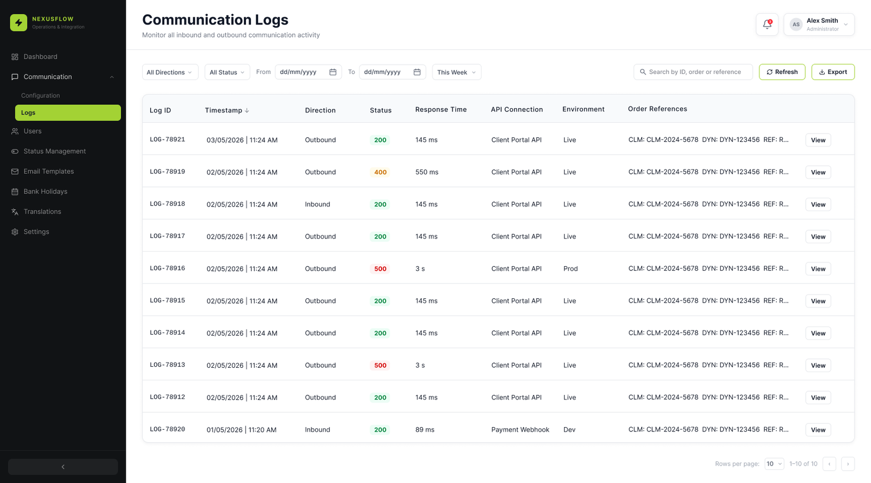Click the Status column header

[381, 110]
